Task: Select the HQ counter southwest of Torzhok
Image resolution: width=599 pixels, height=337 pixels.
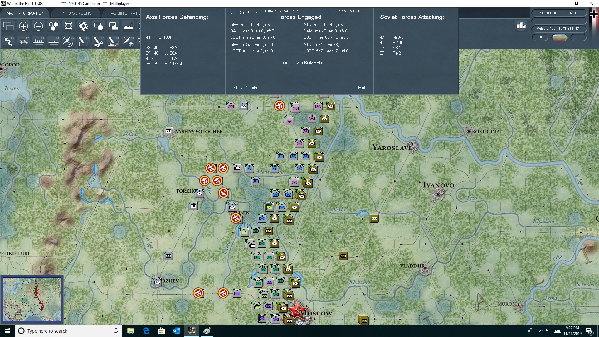Action: click(x=193, y=206)
